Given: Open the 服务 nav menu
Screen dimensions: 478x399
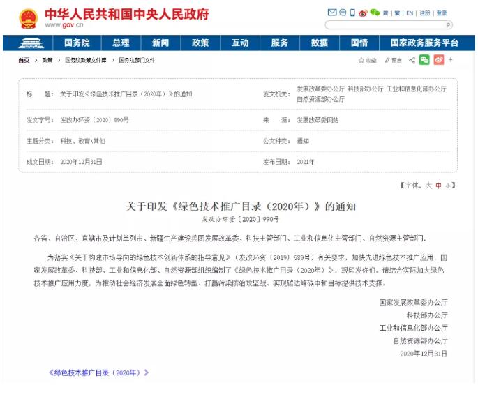Looking at the screenshot, I should [x=280, y=43].
